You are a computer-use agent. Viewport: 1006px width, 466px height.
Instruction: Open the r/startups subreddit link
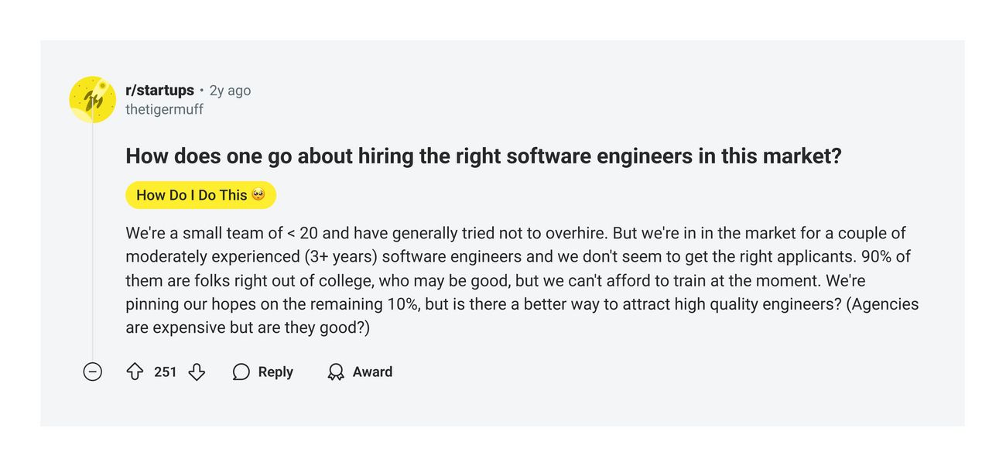coord(159,91)
